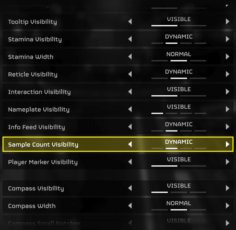Click right arrow for Compass Visibility
This screenshot has width=236, height=230.
(227, 188)
